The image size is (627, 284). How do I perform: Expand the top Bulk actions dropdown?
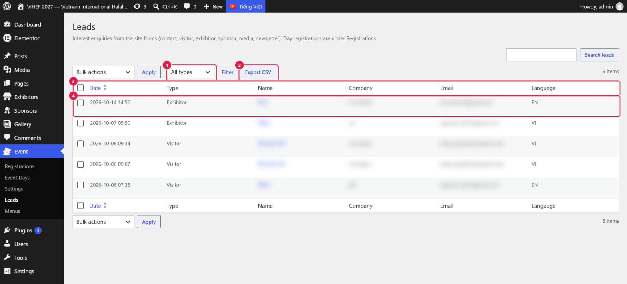point(103,72)
